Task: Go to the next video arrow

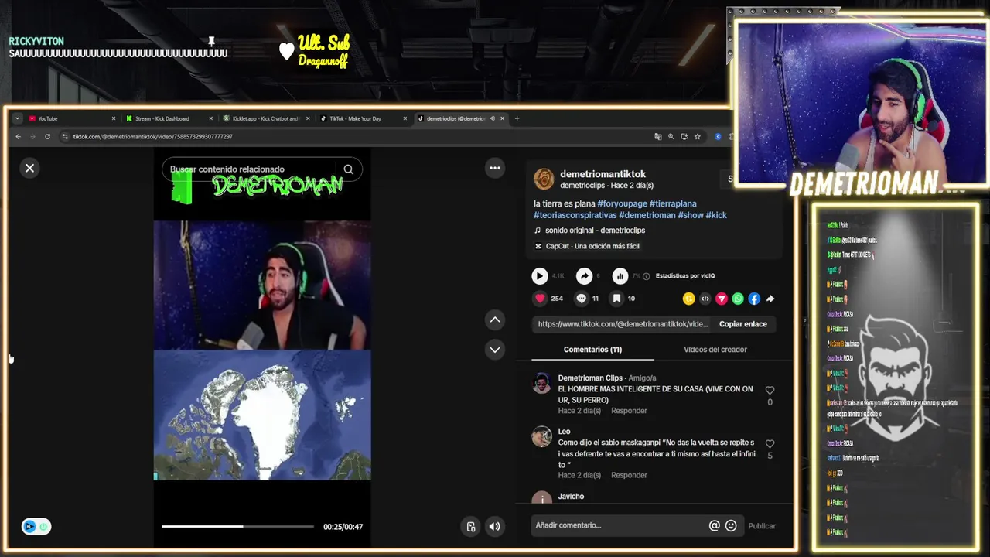Action: [495, 350]
